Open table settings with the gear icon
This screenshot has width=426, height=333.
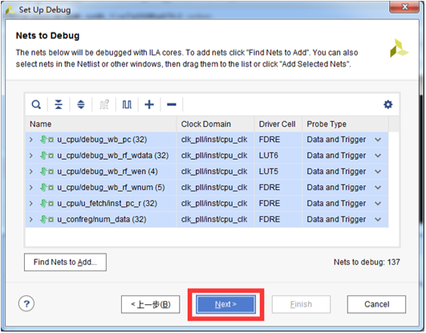(388, 104)
